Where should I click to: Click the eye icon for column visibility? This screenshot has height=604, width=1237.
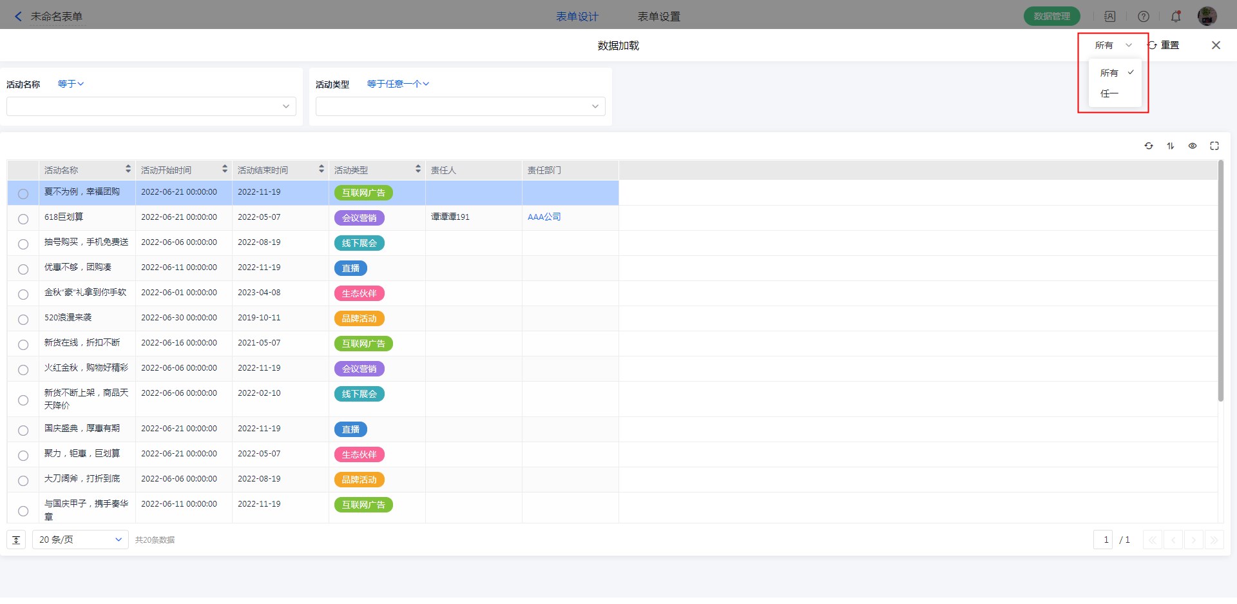tap(1193, 146)
